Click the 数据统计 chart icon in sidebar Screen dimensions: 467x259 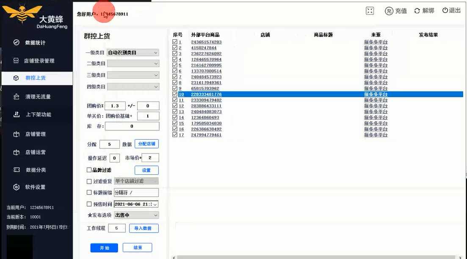click(x=17, y=43)
